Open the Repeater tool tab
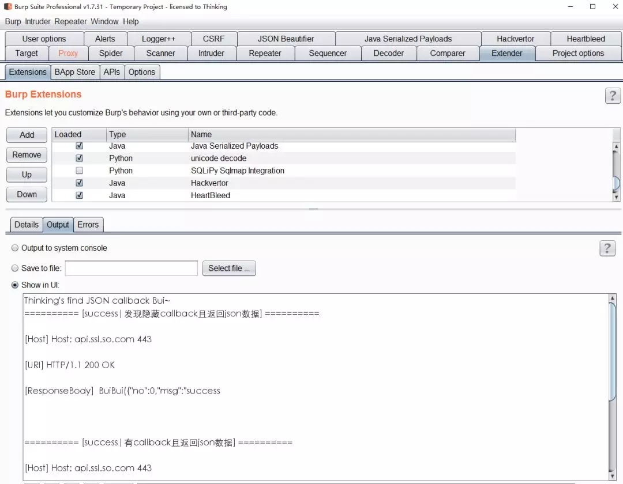 (265, 53)
